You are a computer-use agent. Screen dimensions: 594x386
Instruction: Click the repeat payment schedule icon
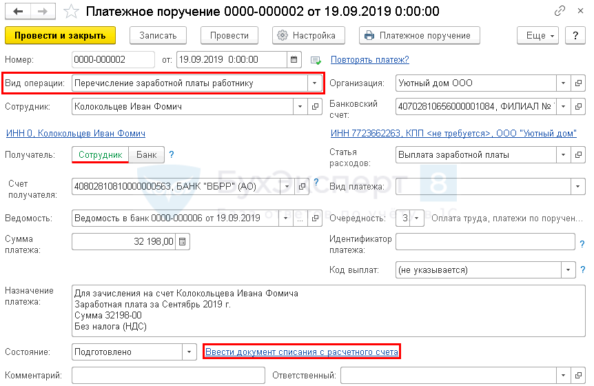pos(316,60)
